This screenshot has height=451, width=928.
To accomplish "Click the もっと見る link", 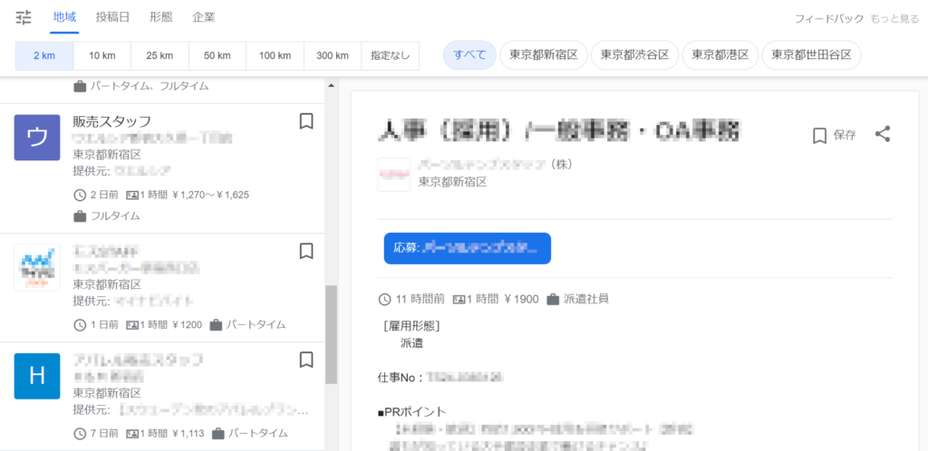I will pyautogui.click(x=894, y=18).
